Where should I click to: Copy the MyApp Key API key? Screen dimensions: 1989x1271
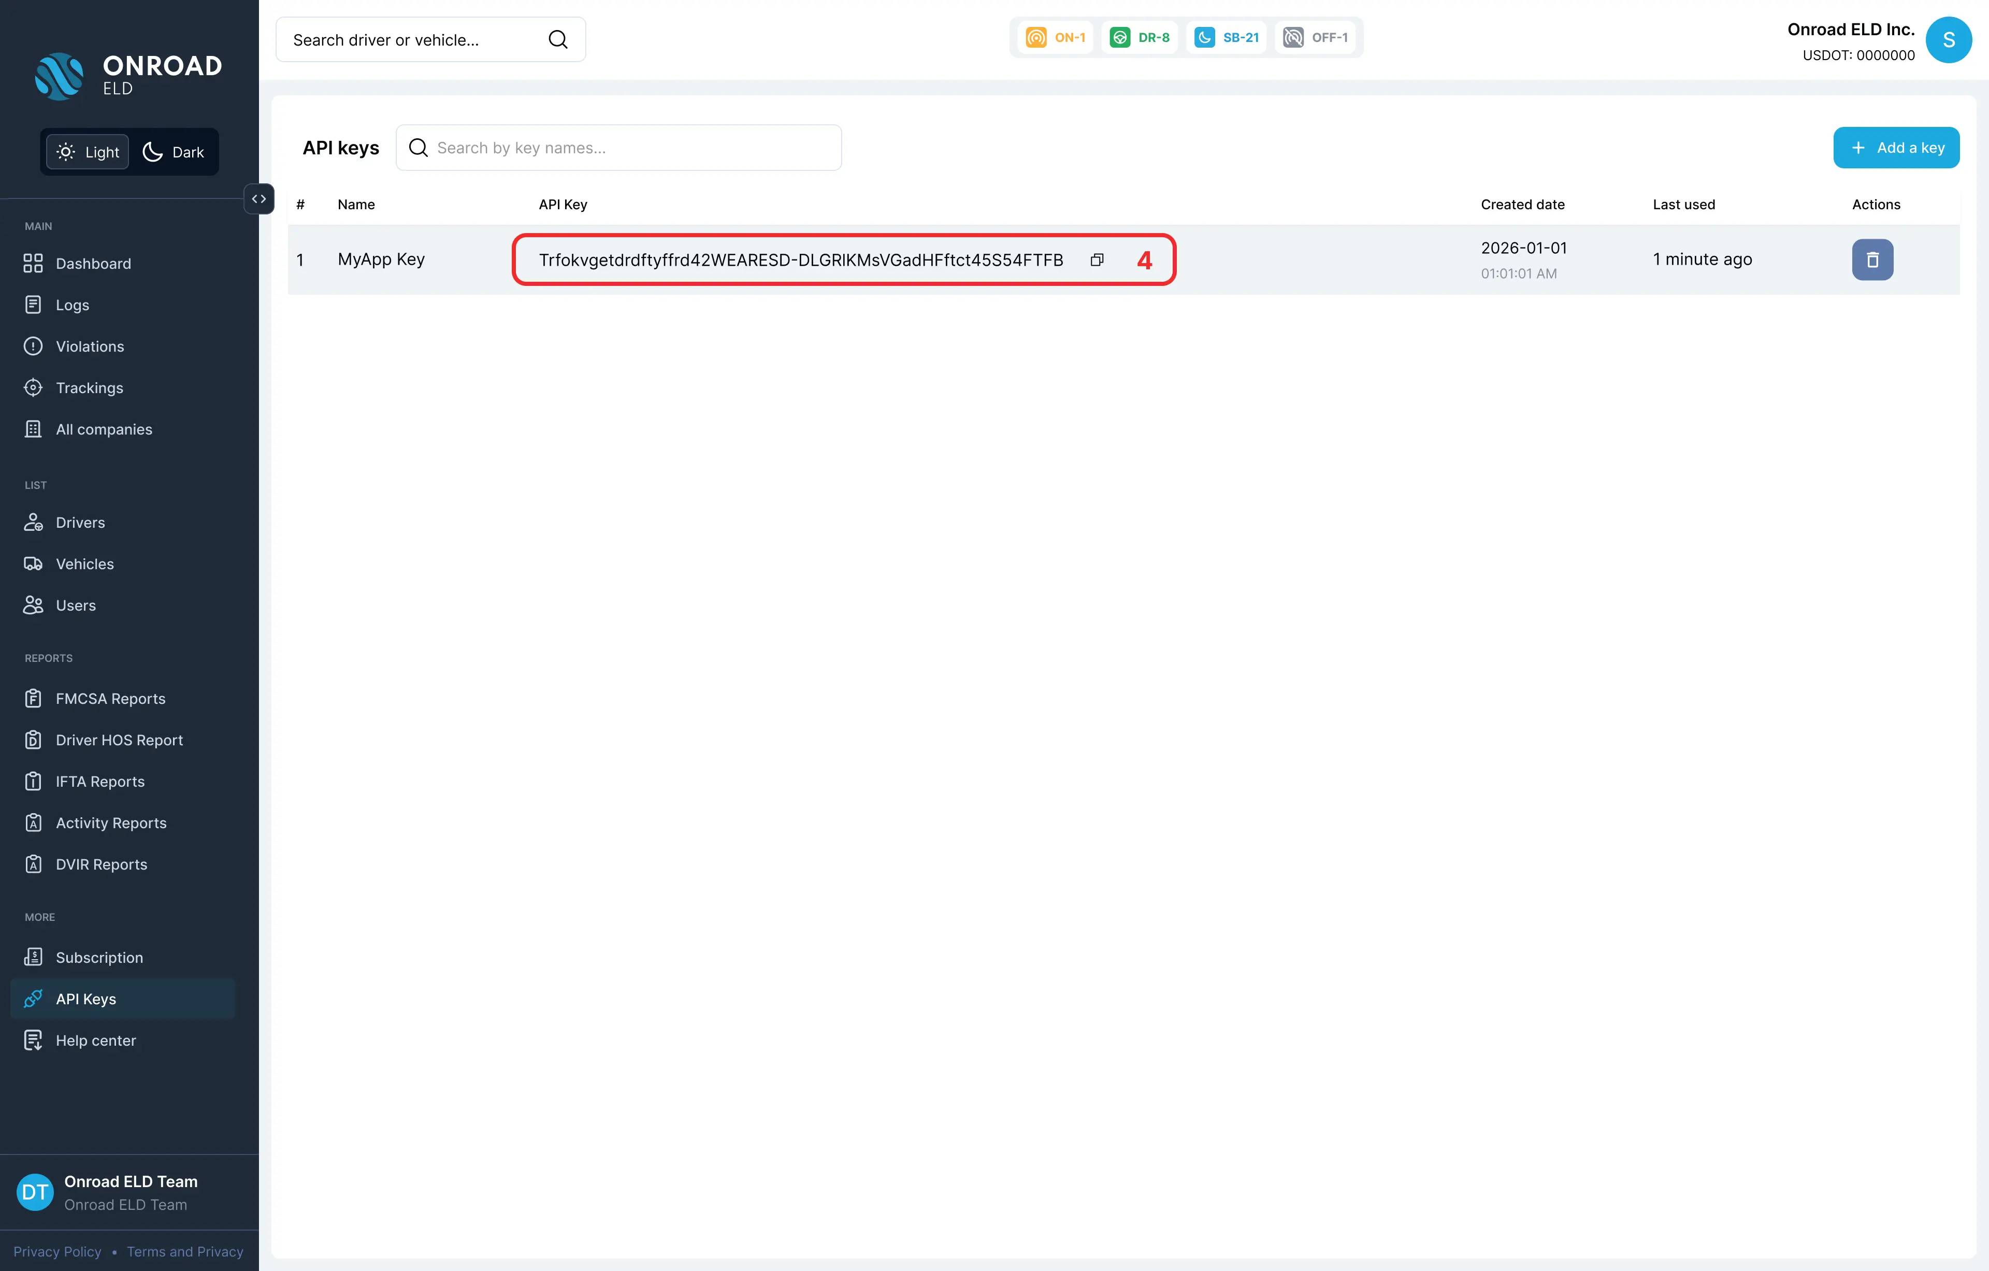coord(1097,260)
